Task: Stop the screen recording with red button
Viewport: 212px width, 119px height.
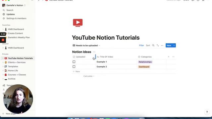Action: [x=3, y=40]
